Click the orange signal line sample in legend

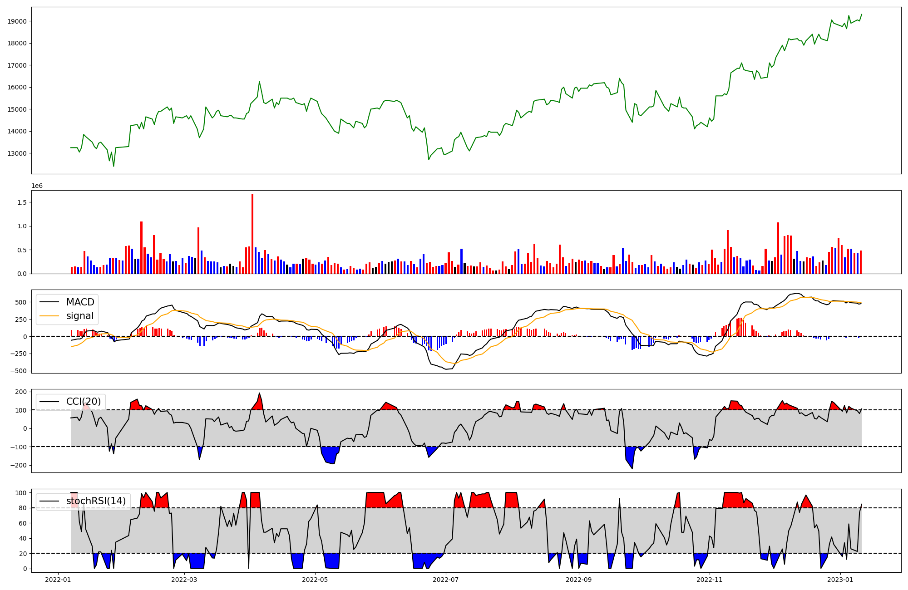pyautogui.click(x=49, y=316)
